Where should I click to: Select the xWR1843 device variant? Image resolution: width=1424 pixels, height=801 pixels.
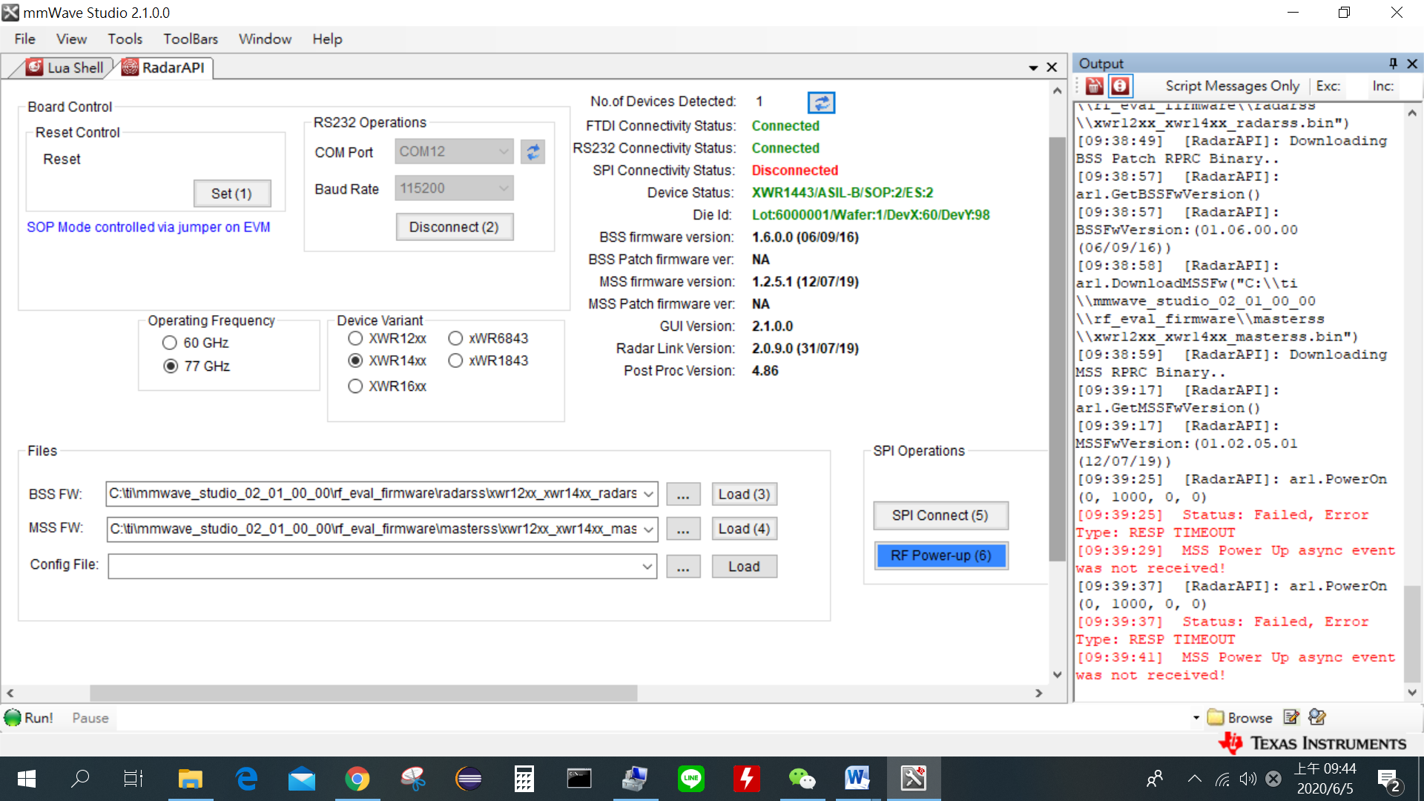[455, 360]
